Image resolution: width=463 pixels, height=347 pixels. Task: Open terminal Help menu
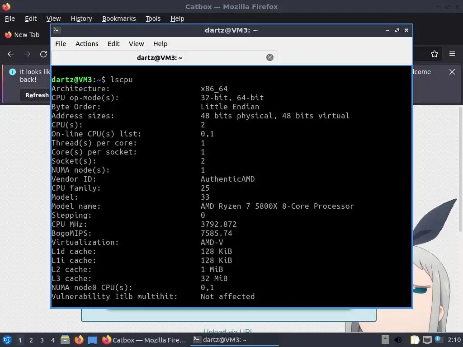(x=161, y=44)
